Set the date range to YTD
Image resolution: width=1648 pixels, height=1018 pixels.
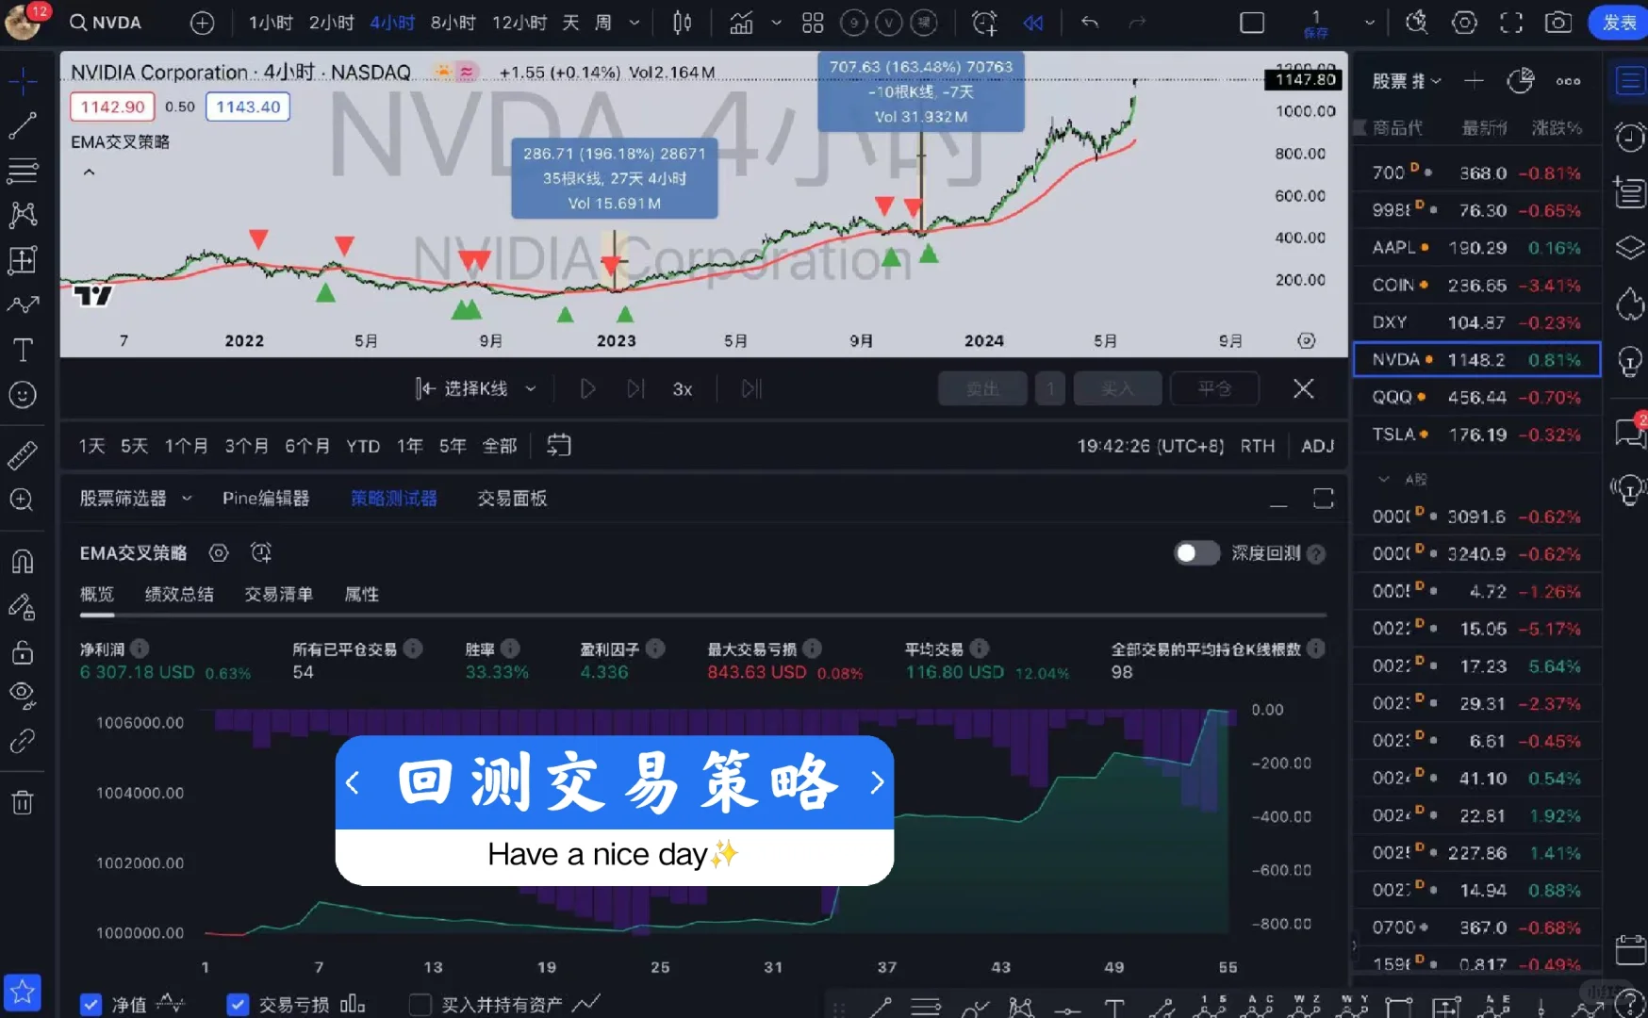(363, 446)
